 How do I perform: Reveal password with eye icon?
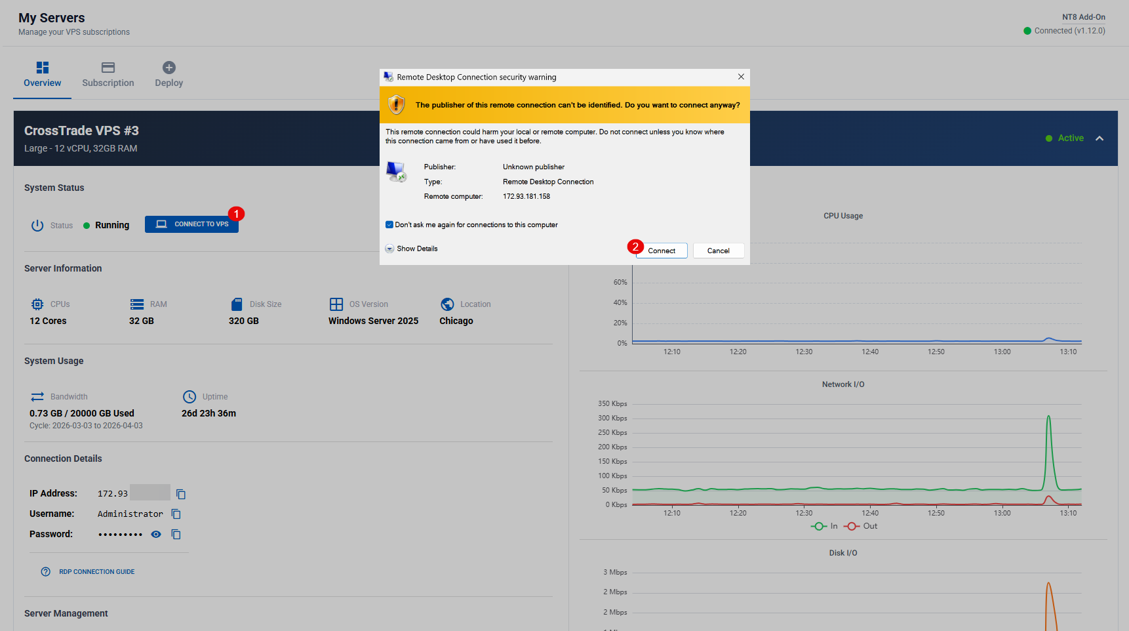point(156,535)
